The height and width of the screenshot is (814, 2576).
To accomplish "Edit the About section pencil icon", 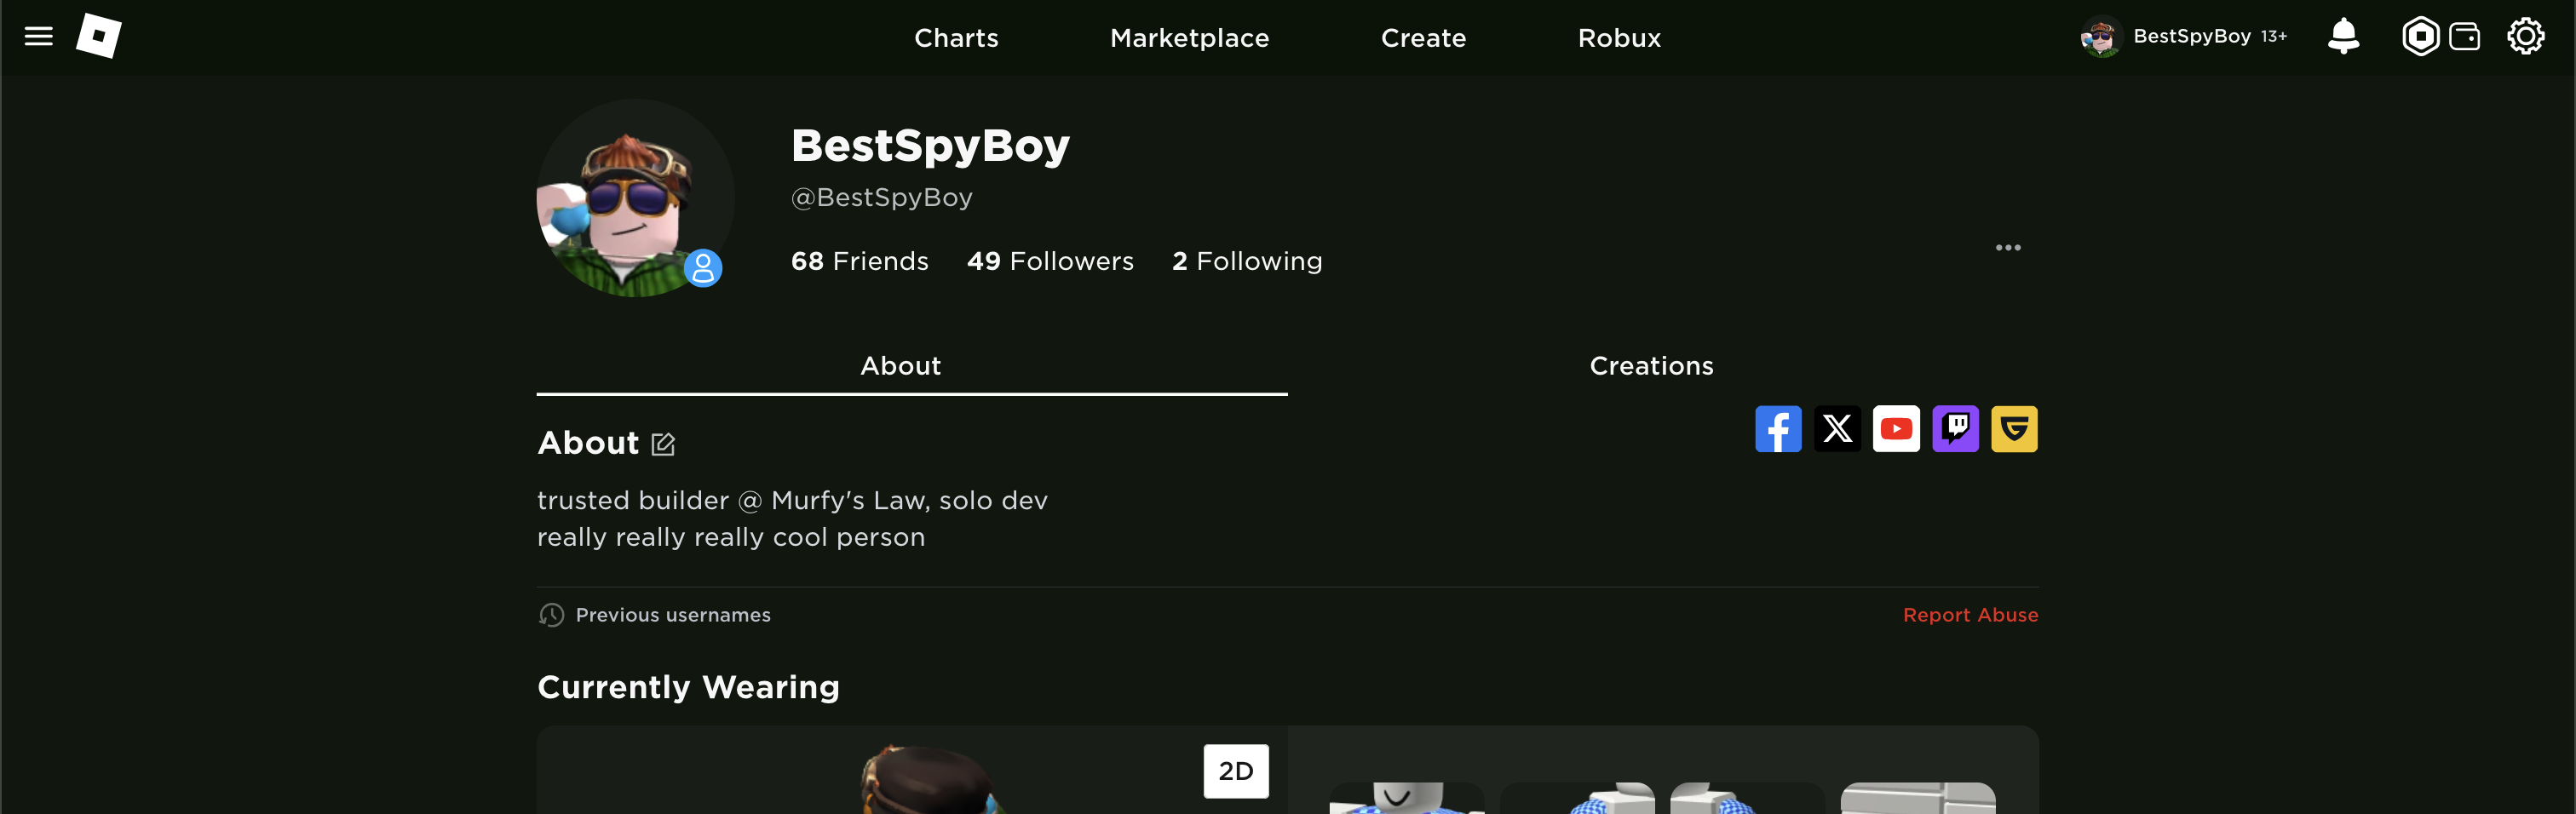I will [x=663, y=444].
